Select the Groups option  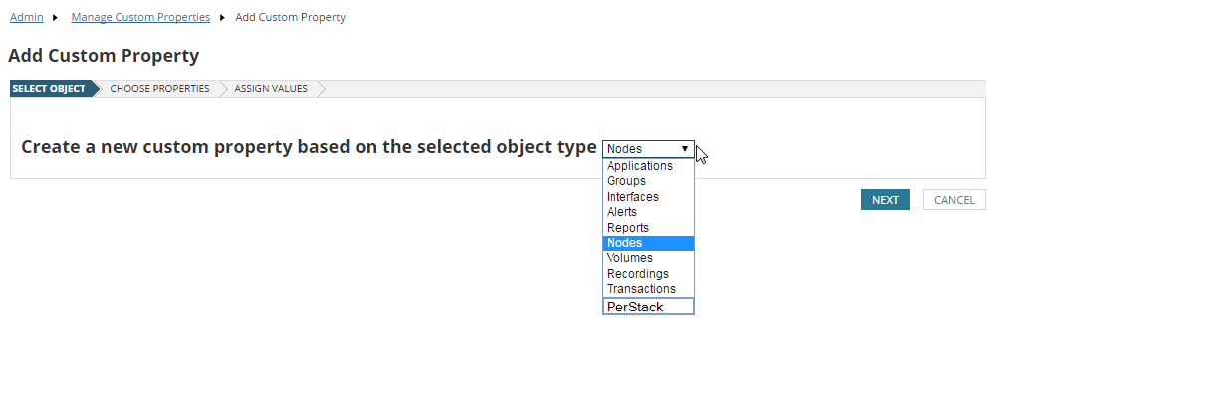[x=626, y=181]
